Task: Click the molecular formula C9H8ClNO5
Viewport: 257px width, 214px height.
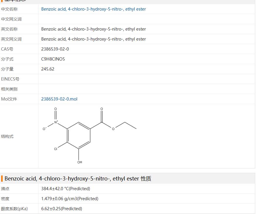Action: tap(53, 59)
